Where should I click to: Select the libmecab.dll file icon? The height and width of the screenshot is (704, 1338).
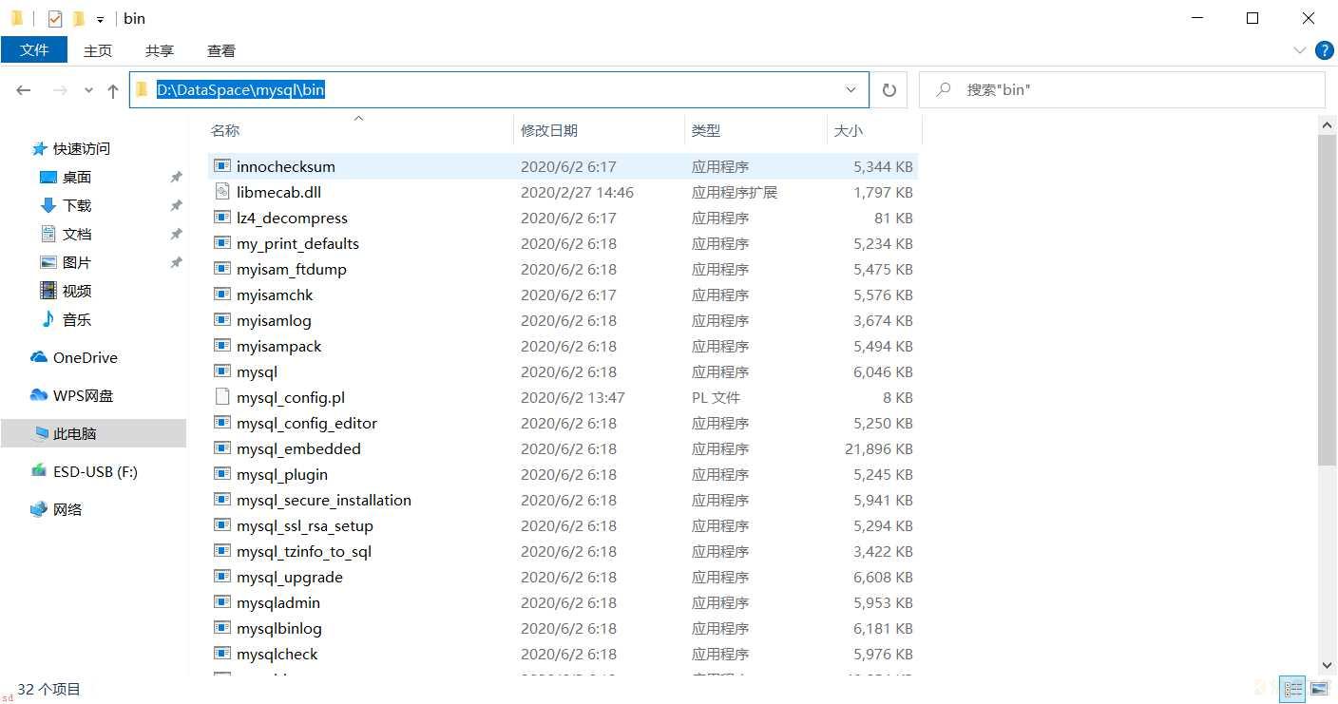tap(221, 192)
